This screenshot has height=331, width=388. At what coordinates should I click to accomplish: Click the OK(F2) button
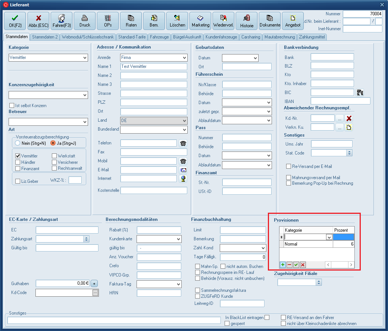pyautogui.click(x=15, y=21)
